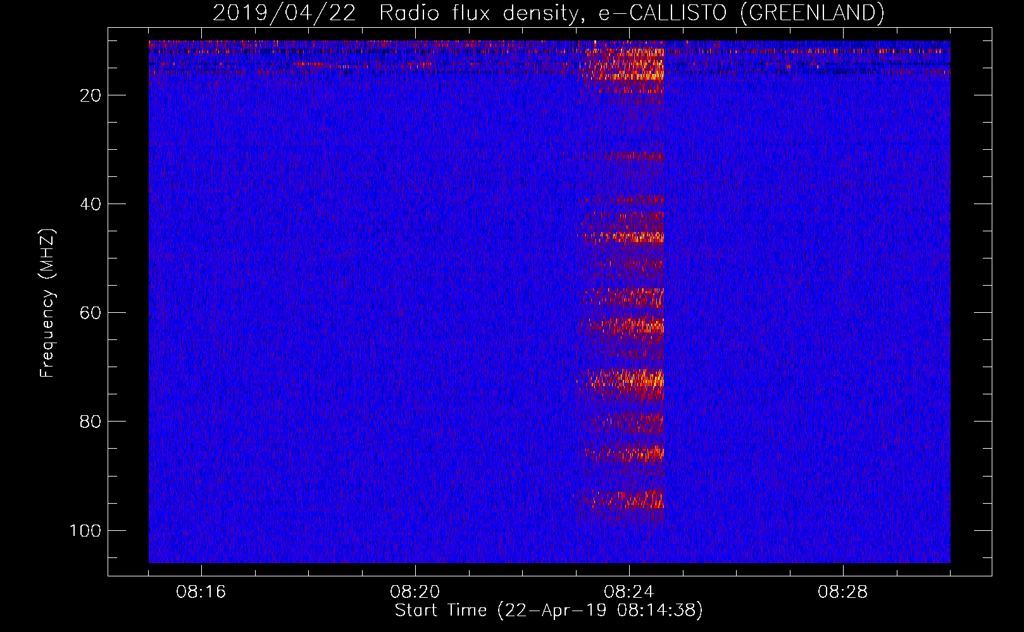Click the burst band near 95 MHz
This screenshot has width=1024, height=632.
tap(619, 499)
